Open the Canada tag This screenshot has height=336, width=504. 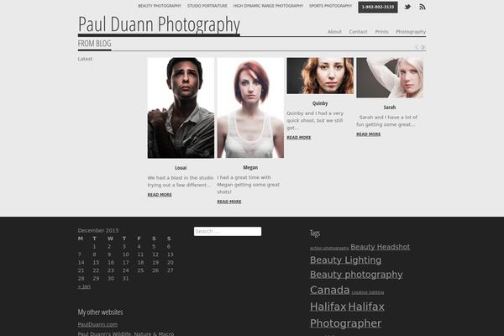tap(329, 290)
